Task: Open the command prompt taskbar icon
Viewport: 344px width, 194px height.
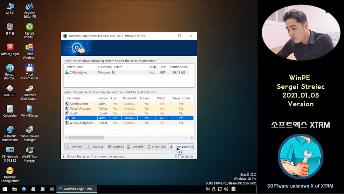Action: (x=52, y=189)
